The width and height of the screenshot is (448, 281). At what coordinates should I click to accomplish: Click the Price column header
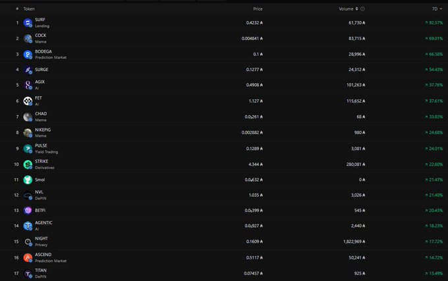click(x=258, y=9)
